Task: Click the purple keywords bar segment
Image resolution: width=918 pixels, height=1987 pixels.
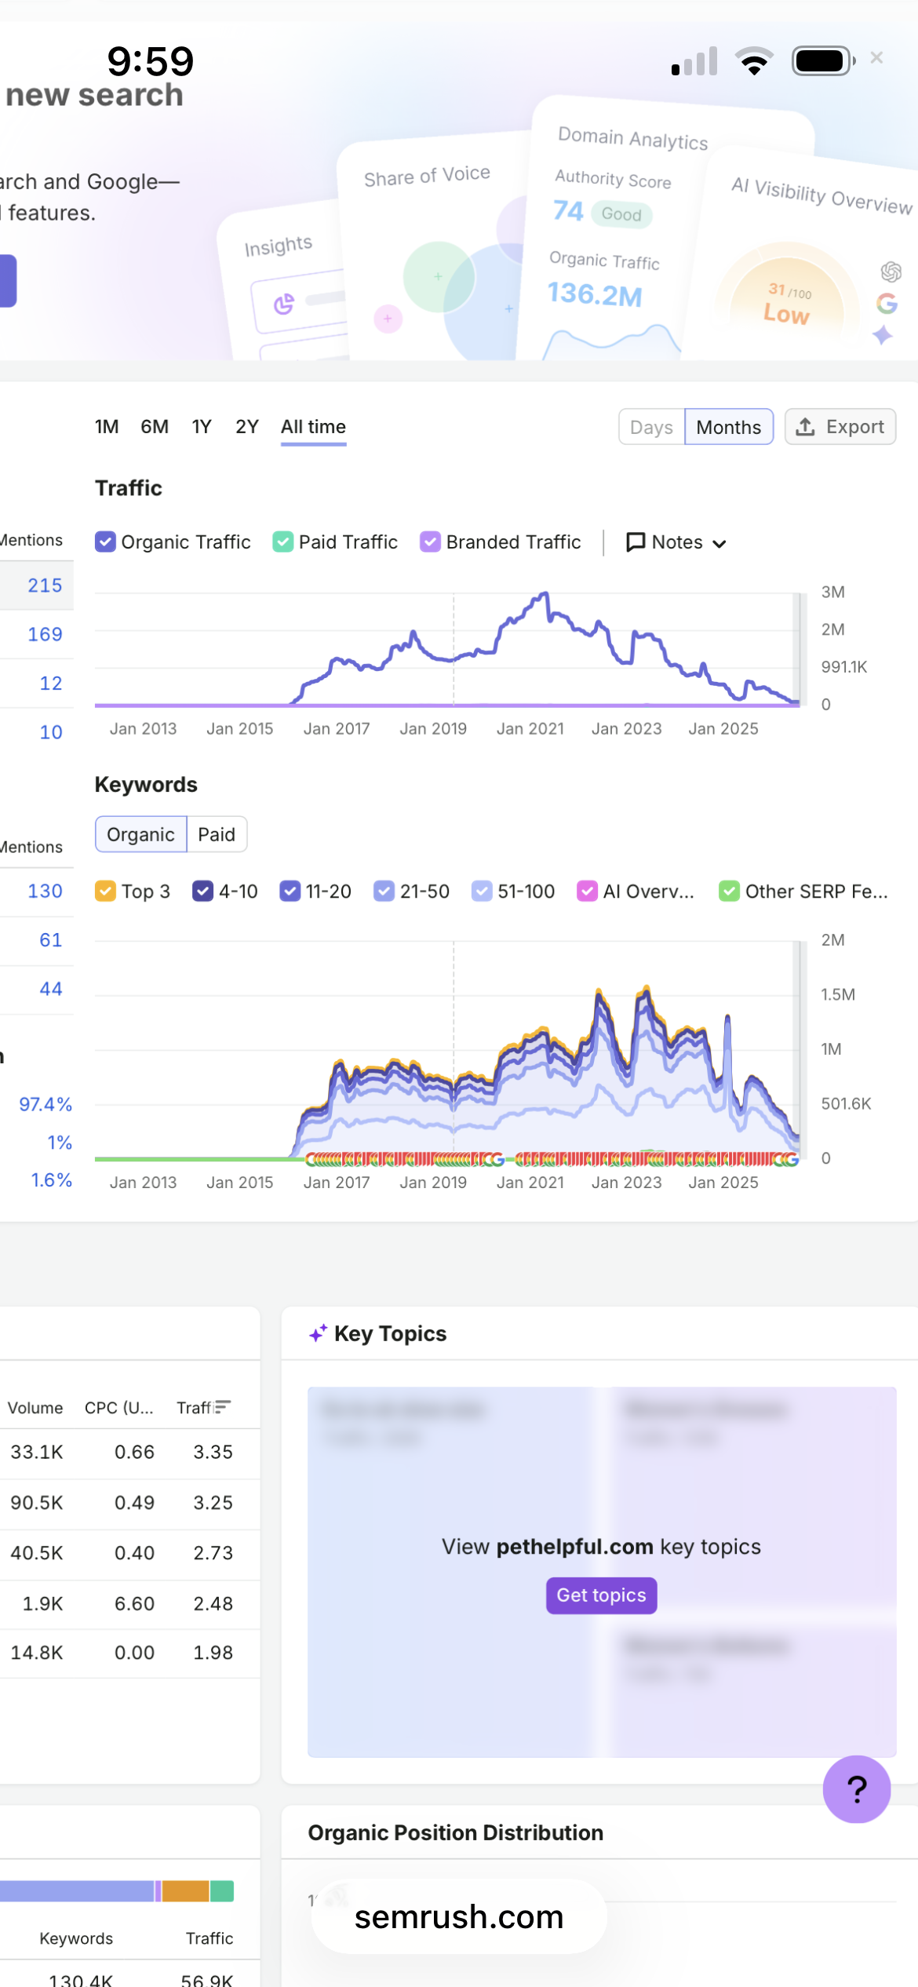Action: (158, 1891)
